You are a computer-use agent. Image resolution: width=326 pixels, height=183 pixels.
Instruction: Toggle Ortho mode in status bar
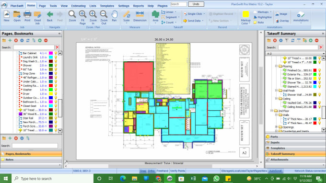point(151,171)
